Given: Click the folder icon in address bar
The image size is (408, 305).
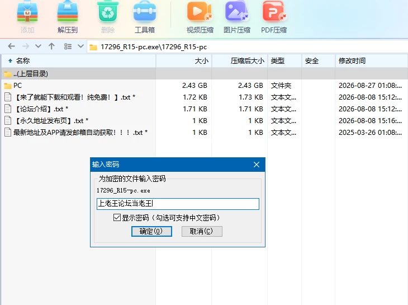Looking at the screenshot, I should click(93, 47).
